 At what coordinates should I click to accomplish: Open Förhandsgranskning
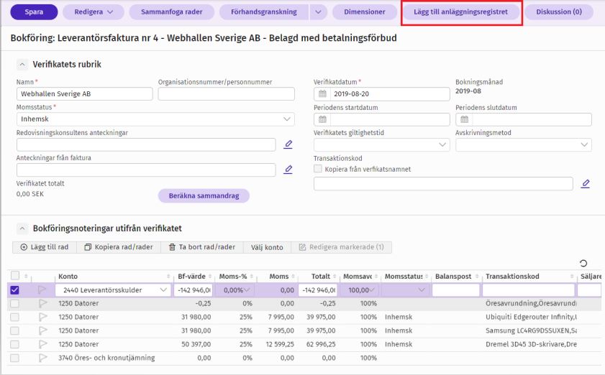pos(264,12)
